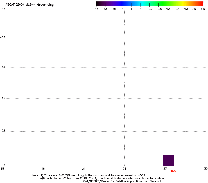The image size is (208, 183).
Task: Click the "27" longitude axis label
Action: [x=165, y=169]
